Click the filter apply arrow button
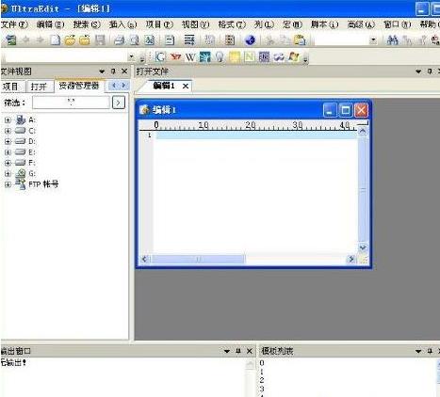Viewport: 440px width, 397px height. (x=119, y=103)
